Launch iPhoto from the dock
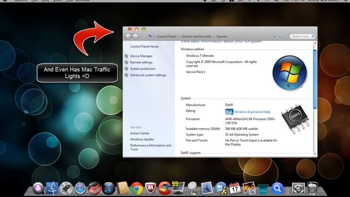 (249, 188)
